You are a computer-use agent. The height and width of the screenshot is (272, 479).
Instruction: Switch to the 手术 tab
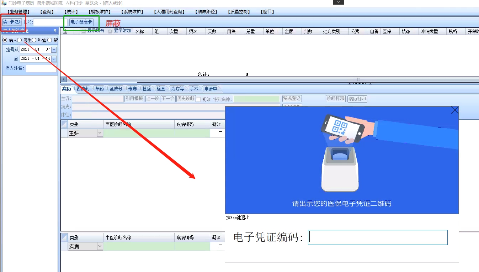pyautogui.click(x=194, y=89)
